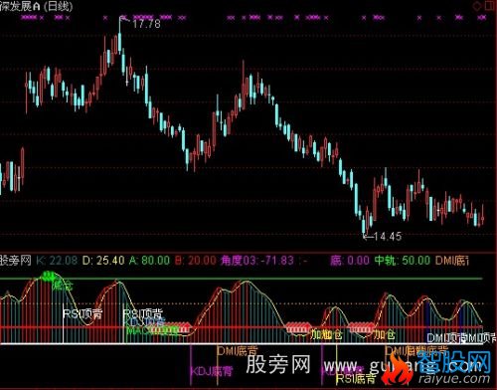This screenshot has height=390, width=497.
Task: Click the 股旁网 indicator name
Action: [16, 261]
